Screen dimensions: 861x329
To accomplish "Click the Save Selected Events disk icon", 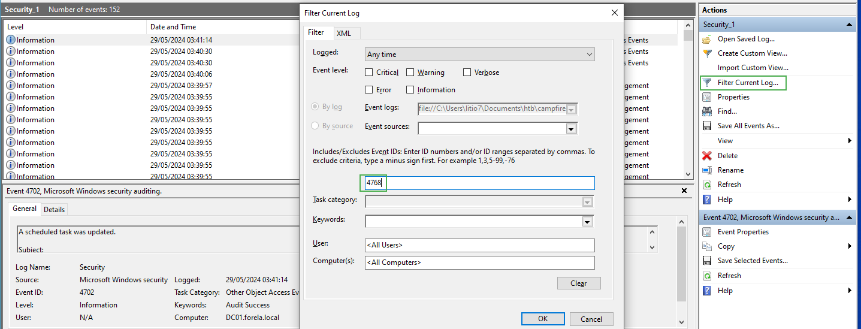I will tap(707, 261).
